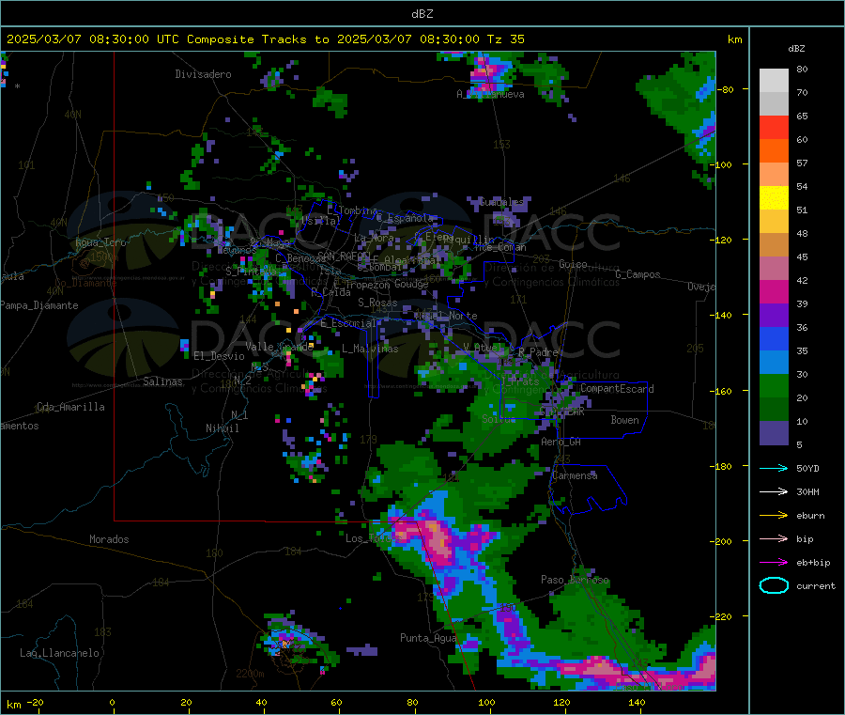Viewport: 845px width, 715px height.
Task: Pick the magenta swatch between 42 and 39 dBZ
Action: coord(774,291)
